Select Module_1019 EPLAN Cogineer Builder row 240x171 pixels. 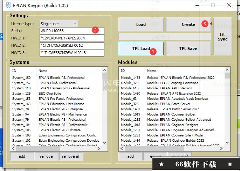pos(172,114)
